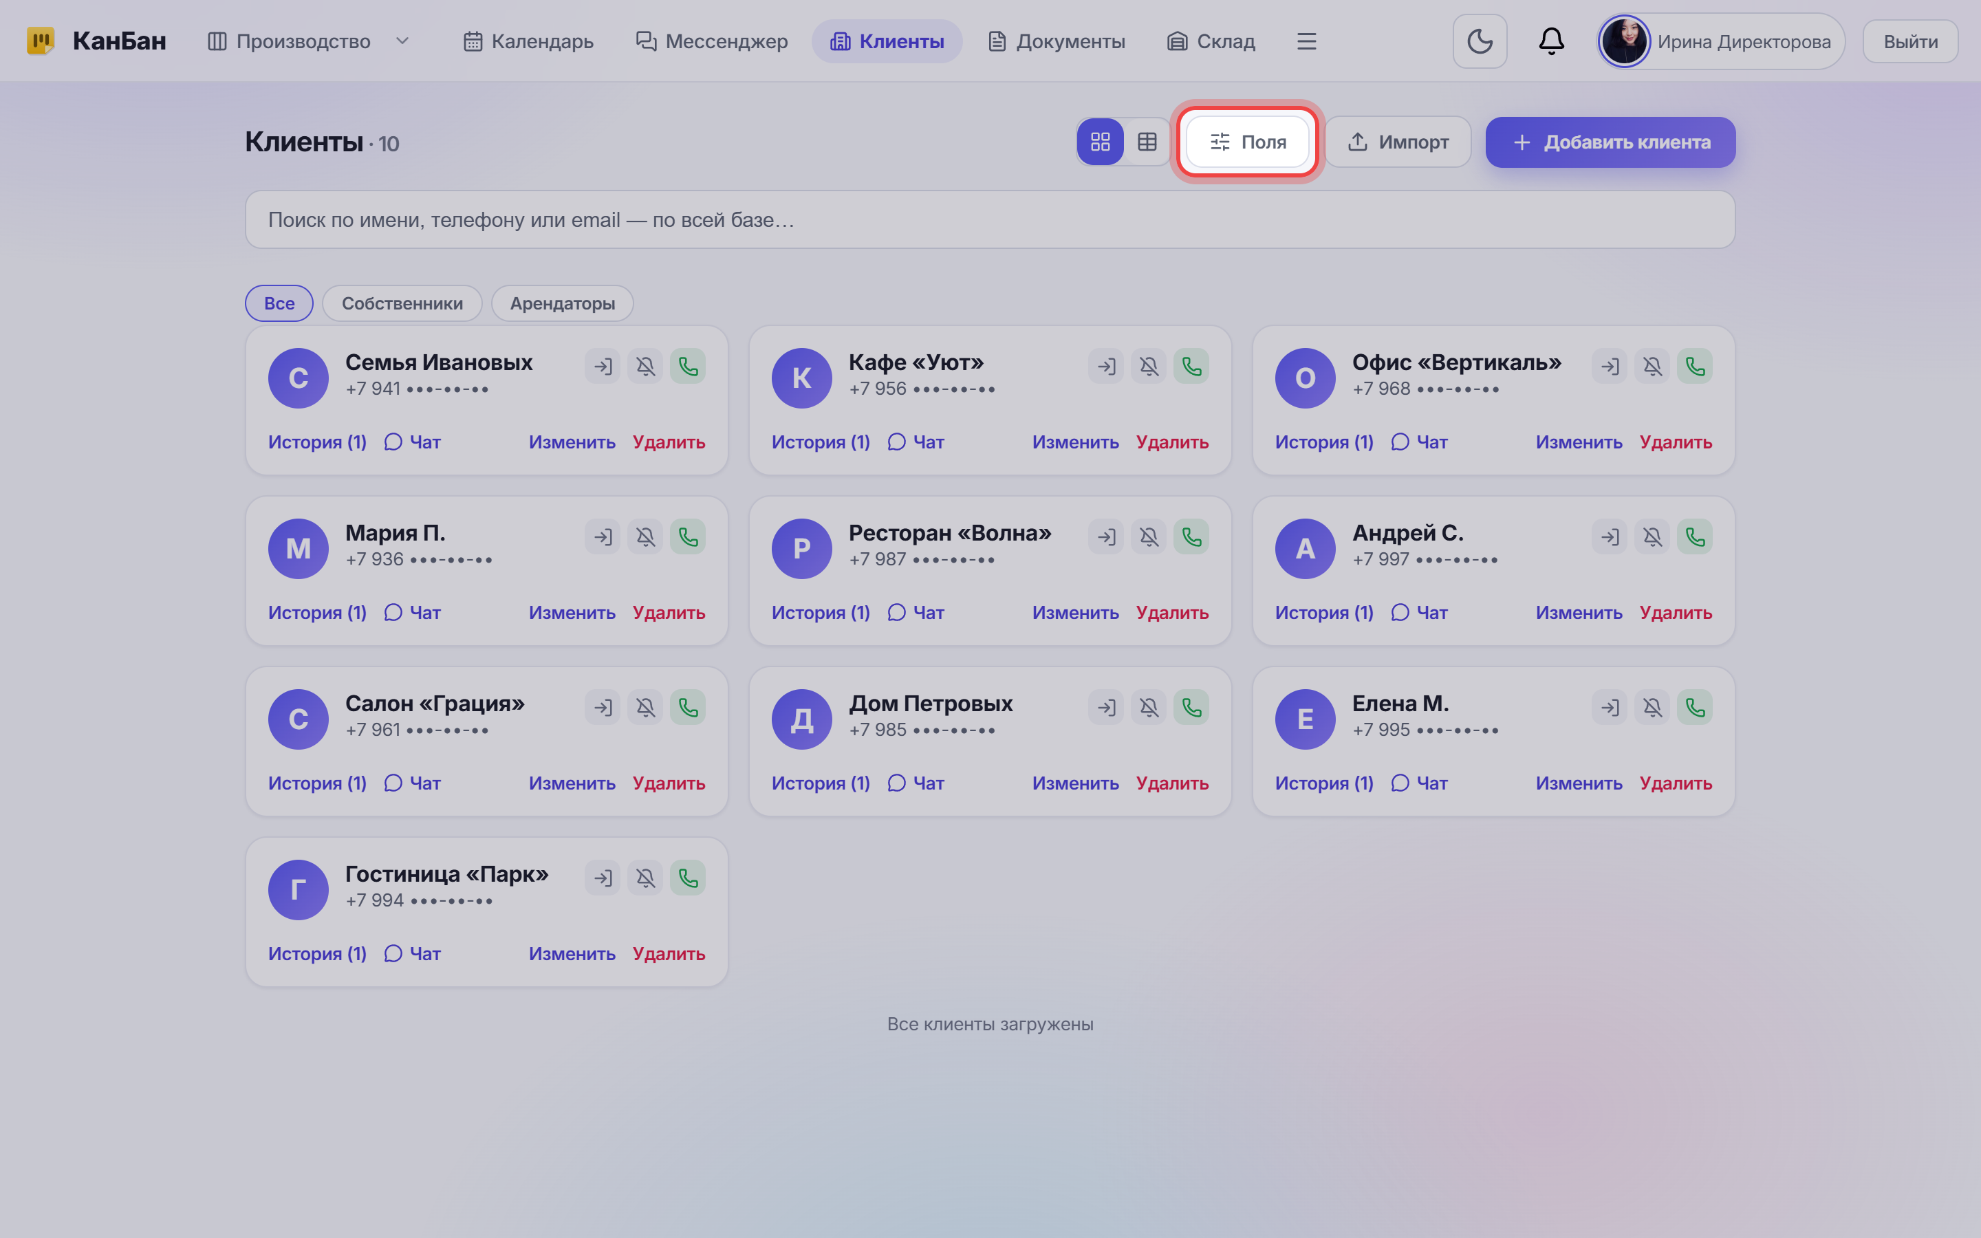
Task: Focus the client search field
Action: click(x=990, y=219)
